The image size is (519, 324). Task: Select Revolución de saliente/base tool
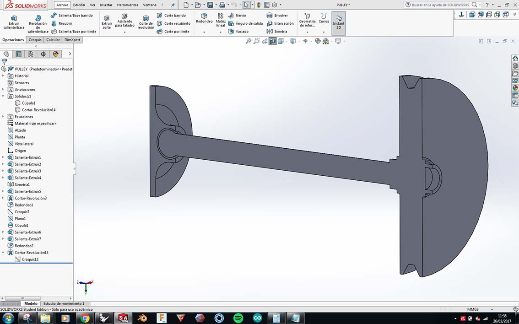point(38,24)
